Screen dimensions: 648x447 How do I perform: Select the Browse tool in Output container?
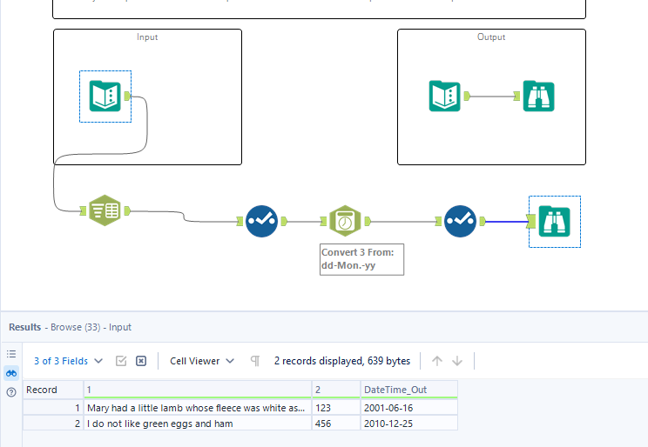pyautogui.click(x=538, y=97)
